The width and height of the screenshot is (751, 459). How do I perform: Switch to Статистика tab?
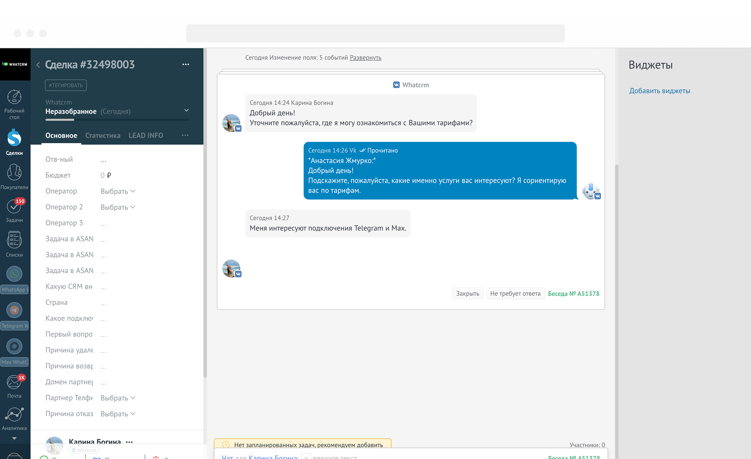(103, 135)
